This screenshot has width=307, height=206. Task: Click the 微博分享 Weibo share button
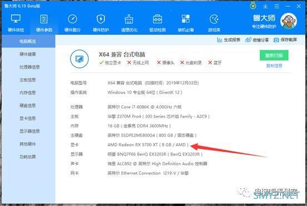click(257, 40)
